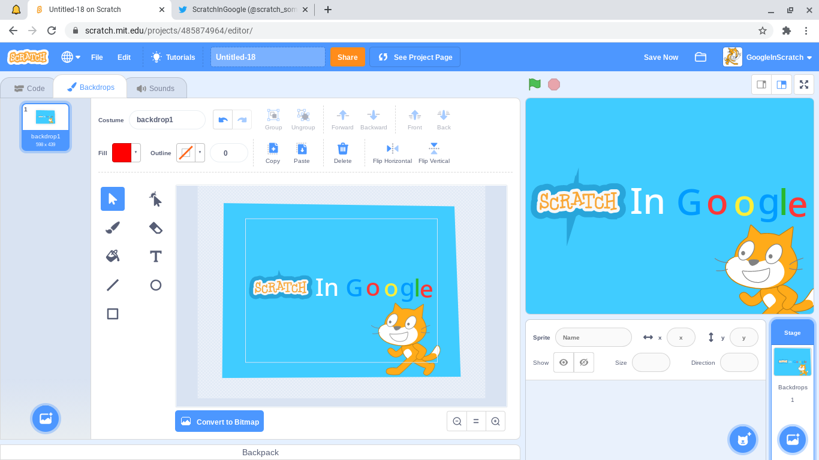Select the Reshape tool
The image size is (819, 460).
tap(156, 199)
